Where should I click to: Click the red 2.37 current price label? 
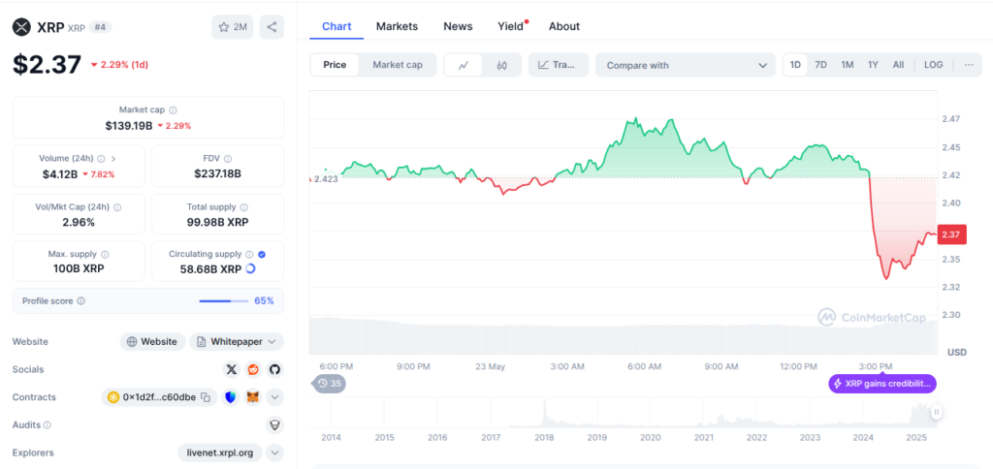[x=951, y=234]
